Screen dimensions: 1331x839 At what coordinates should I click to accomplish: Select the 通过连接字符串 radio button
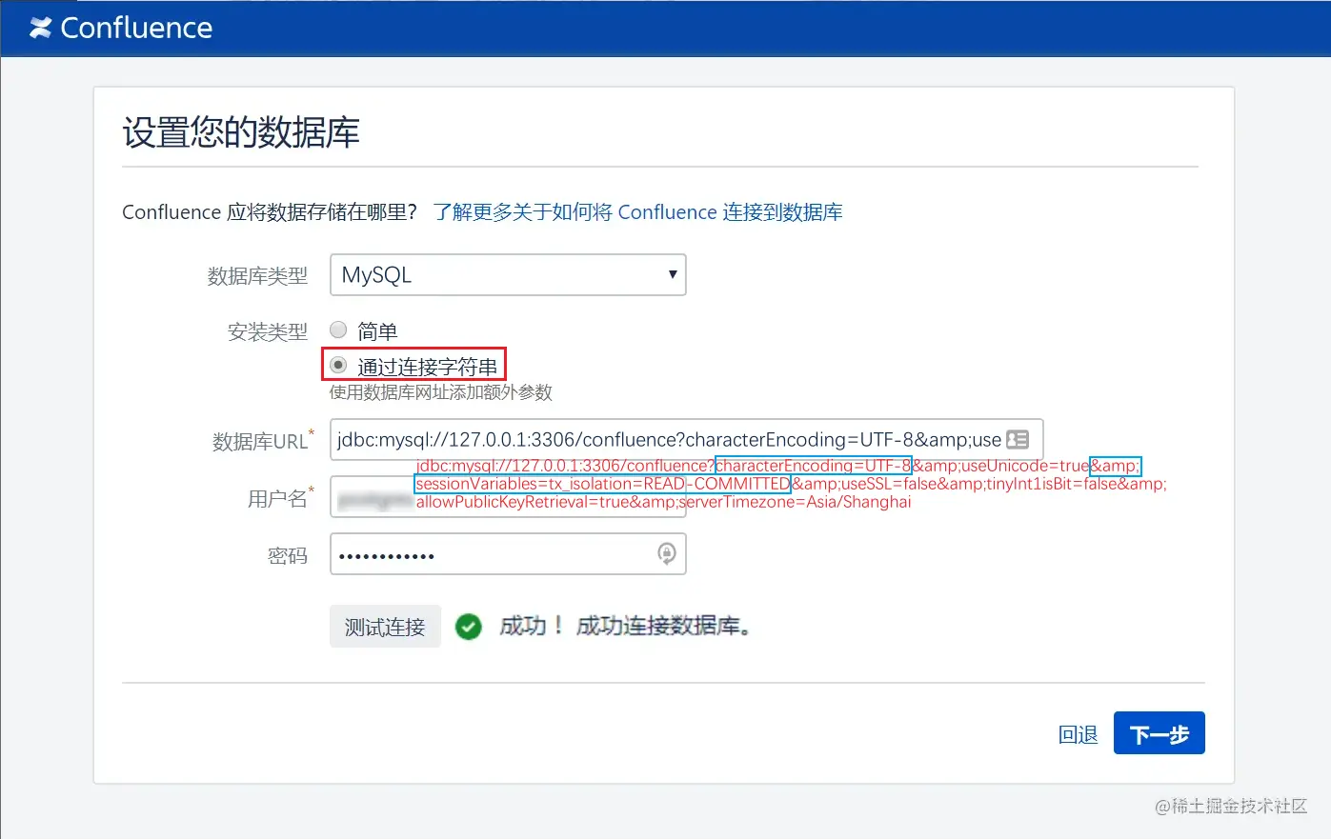click(339, 364)
